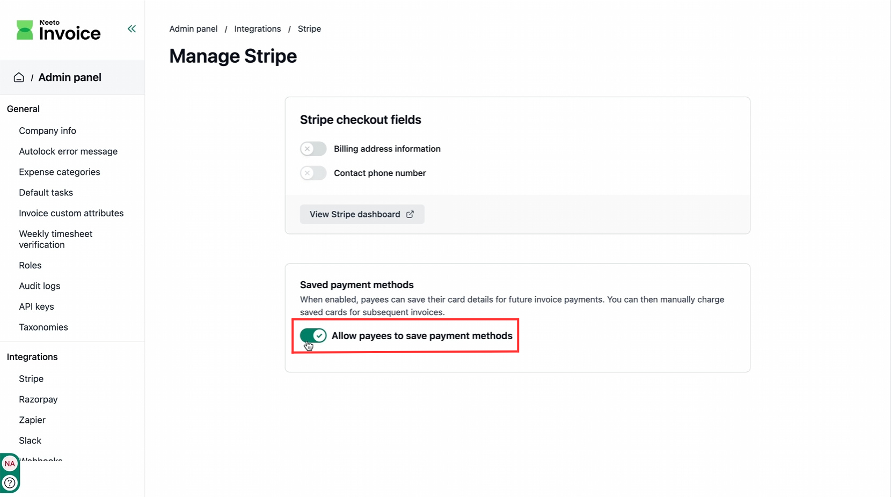The image size is (891, 497).
Task: Open Invoice custom attributes
Action: tap(71, 213)
